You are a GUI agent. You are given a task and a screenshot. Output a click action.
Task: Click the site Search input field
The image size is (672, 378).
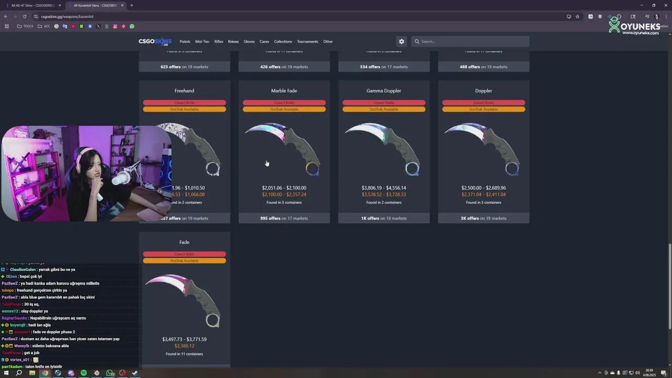(x=470, y=41)
